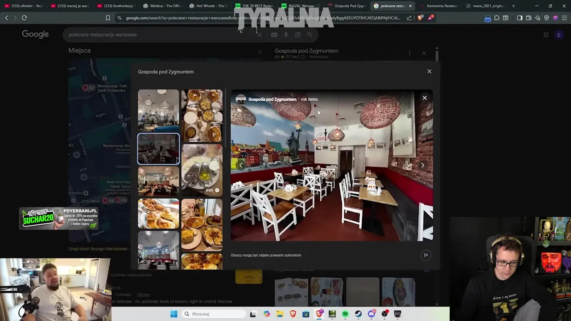Switch to the menu_2021_single tab

pyautogui.click(x=484, y=6)
